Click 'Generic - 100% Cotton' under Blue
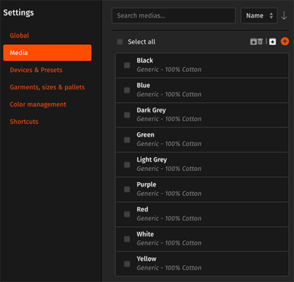This screenshot has height=282, width=294. coord(169,94)
